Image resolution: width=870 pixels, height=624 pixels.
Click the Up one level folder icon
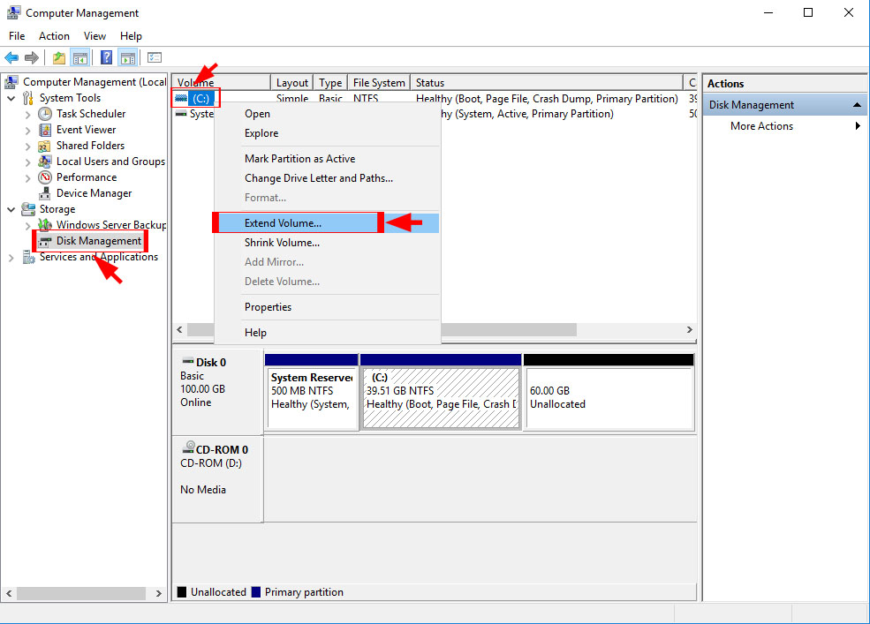coord(59,57)
